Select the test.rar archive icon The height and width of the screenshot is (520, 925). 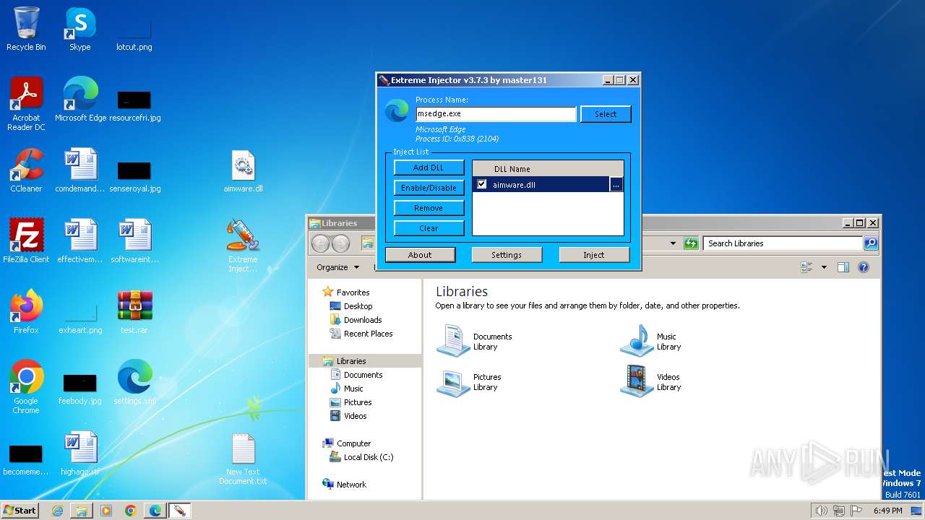[x=134, y=312]
